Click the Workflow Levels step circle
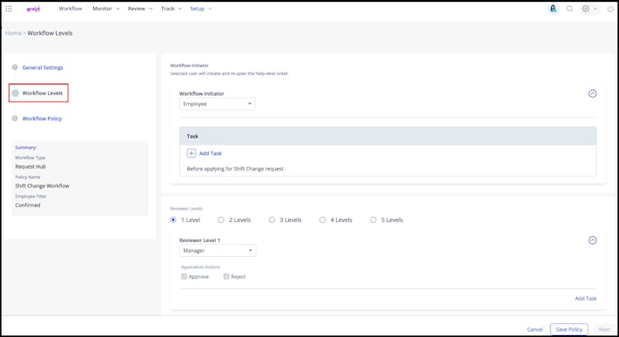This screenshot has height=337, width=619. pyautogui.click(x=15, y=93)
